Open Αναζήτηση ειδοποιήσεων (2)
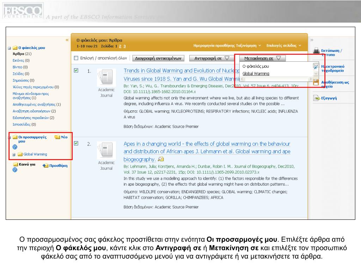 (x=34, y=111)
